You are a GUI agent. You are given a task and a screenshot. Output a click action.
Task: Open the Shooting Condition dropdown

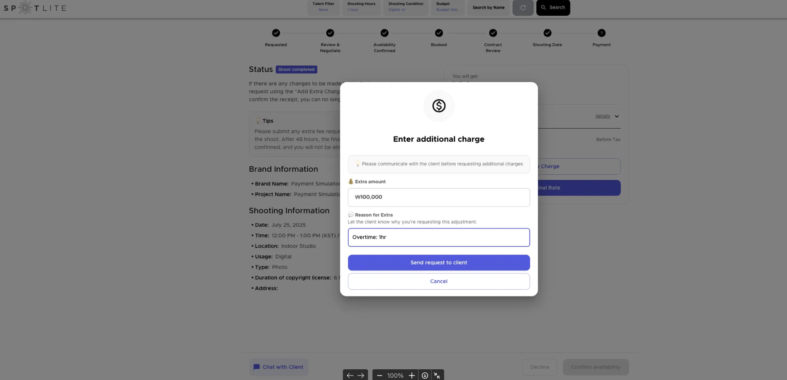coord(406,7)
